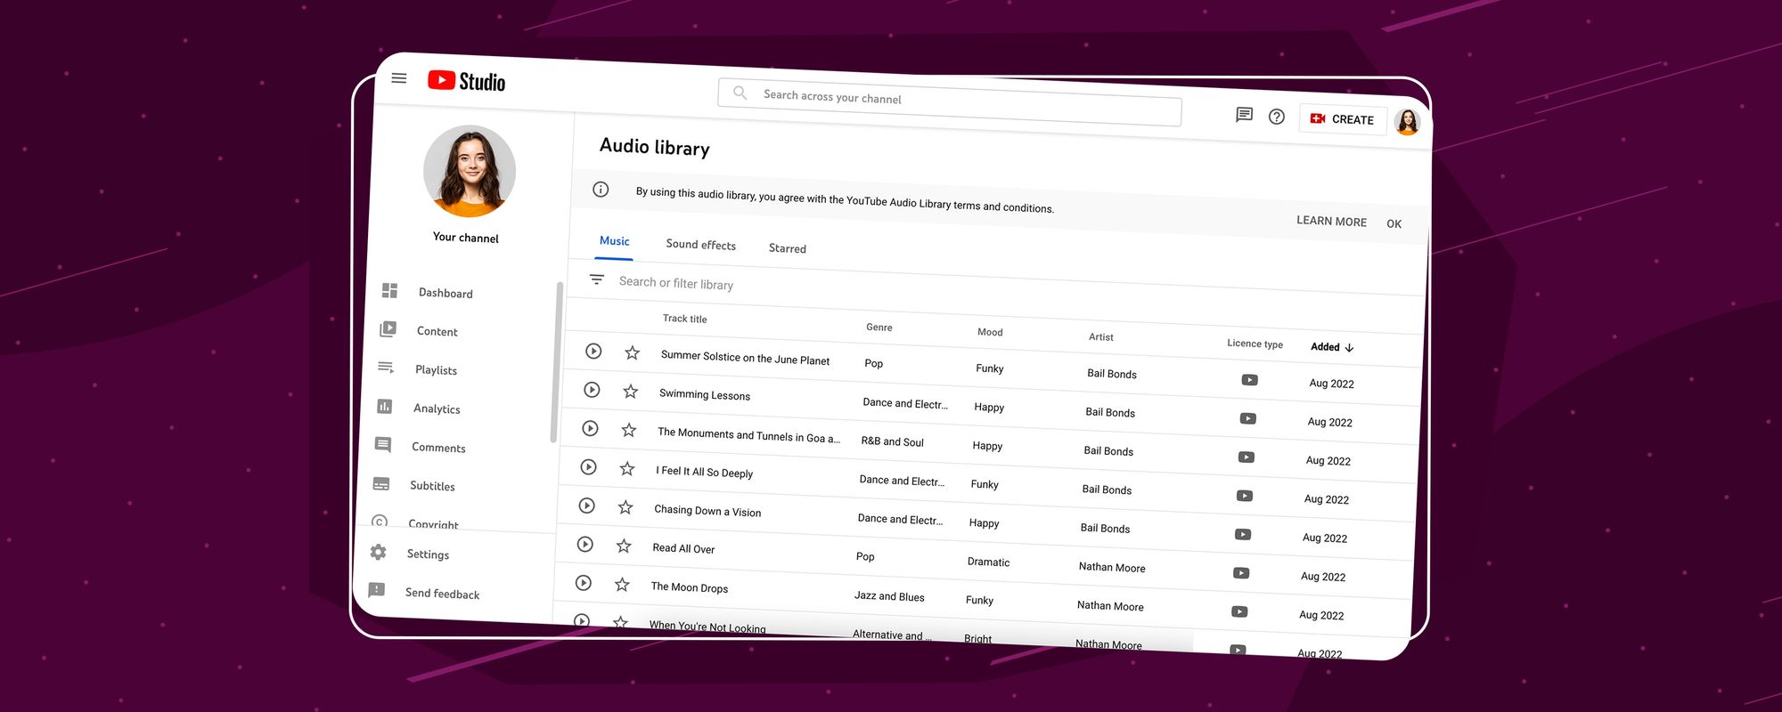Viewport: 1782px width, 712px height.
Task: Star Summer Solstice on the June Planet
Action: [x=632, y=352]
